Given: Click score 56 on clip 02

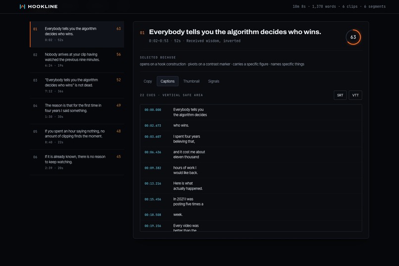Looking at the screenshot, I should (x=119, y=54).
